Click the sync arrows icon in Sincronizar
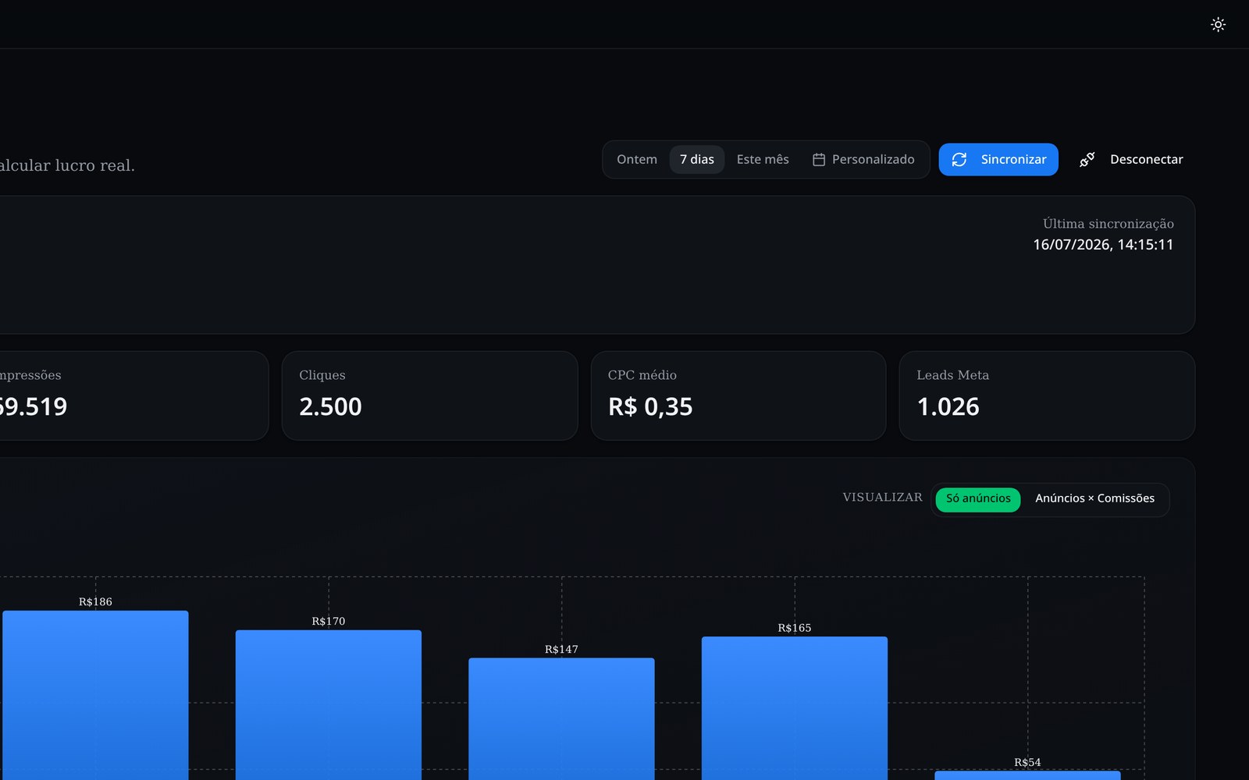Screen dimensions: 1249x780 [x=959, y=159]
